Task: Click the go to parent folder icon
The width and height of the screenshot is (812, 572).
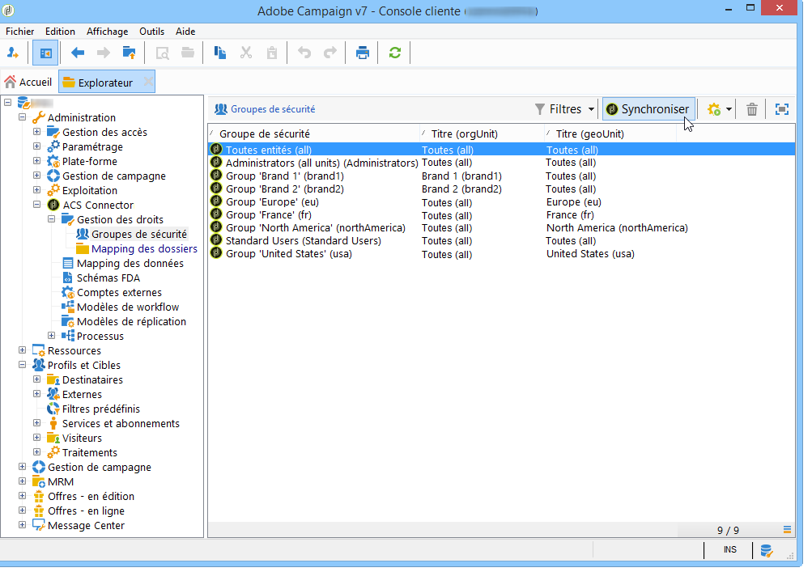Action: coord(128,53)
